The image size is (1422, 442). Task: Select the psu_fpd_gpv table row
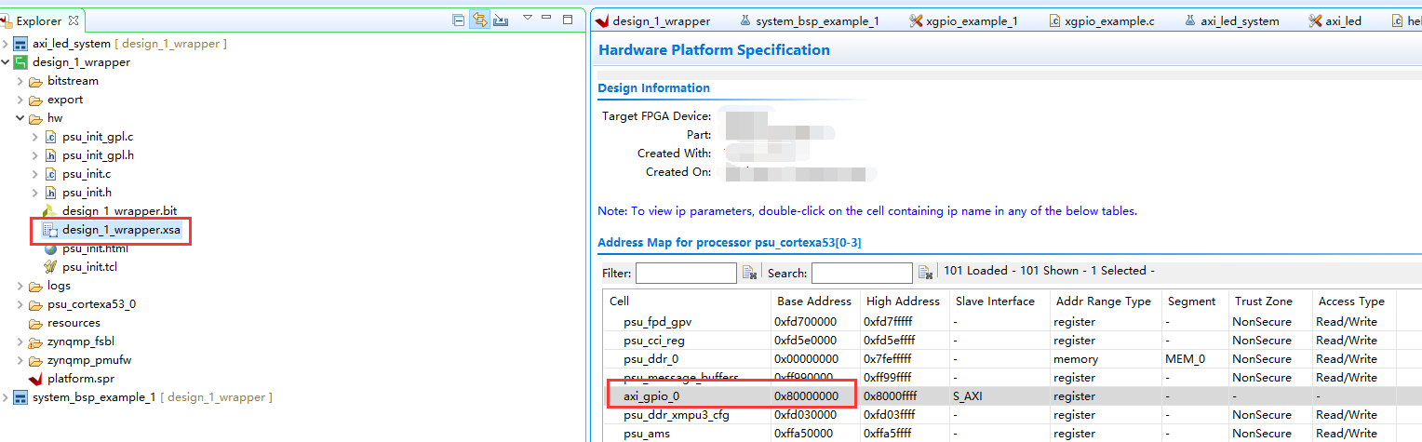1013,322
